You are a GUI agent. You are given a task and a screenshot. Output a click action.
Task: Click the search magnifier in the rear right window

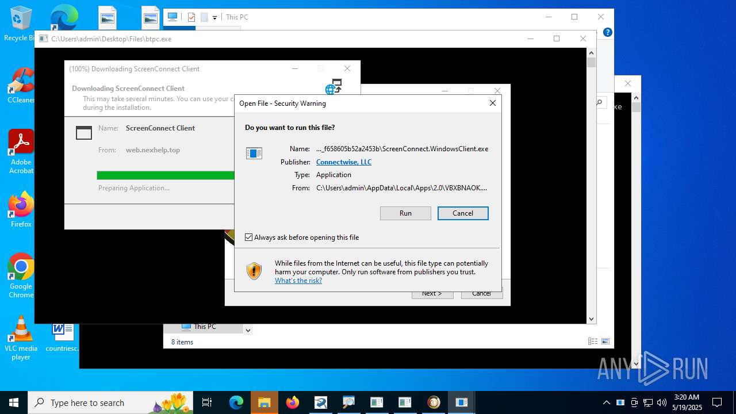[599, 103]
